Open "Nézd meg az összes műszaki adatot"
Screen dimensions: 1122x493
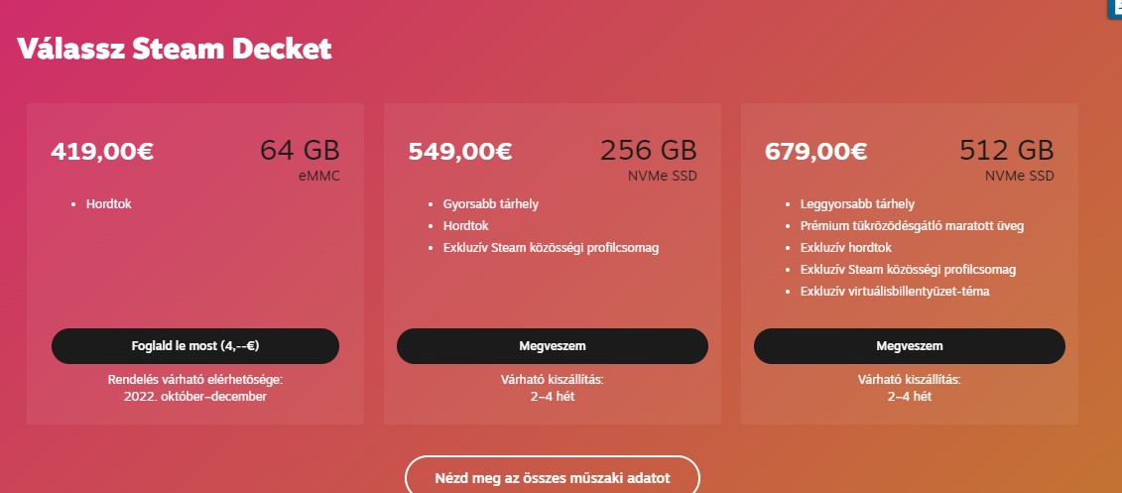[553, 477]
